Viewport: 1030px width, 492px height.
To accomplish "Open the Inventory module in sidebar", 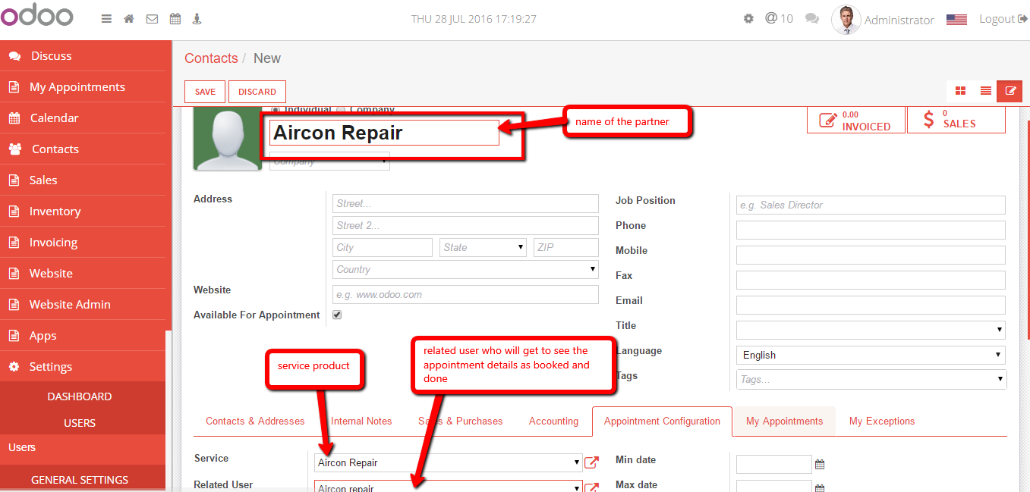I will 83,212.
